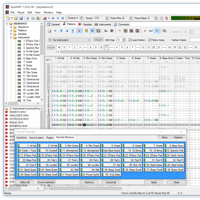Collapse the daydreams.it tree root

7,23
